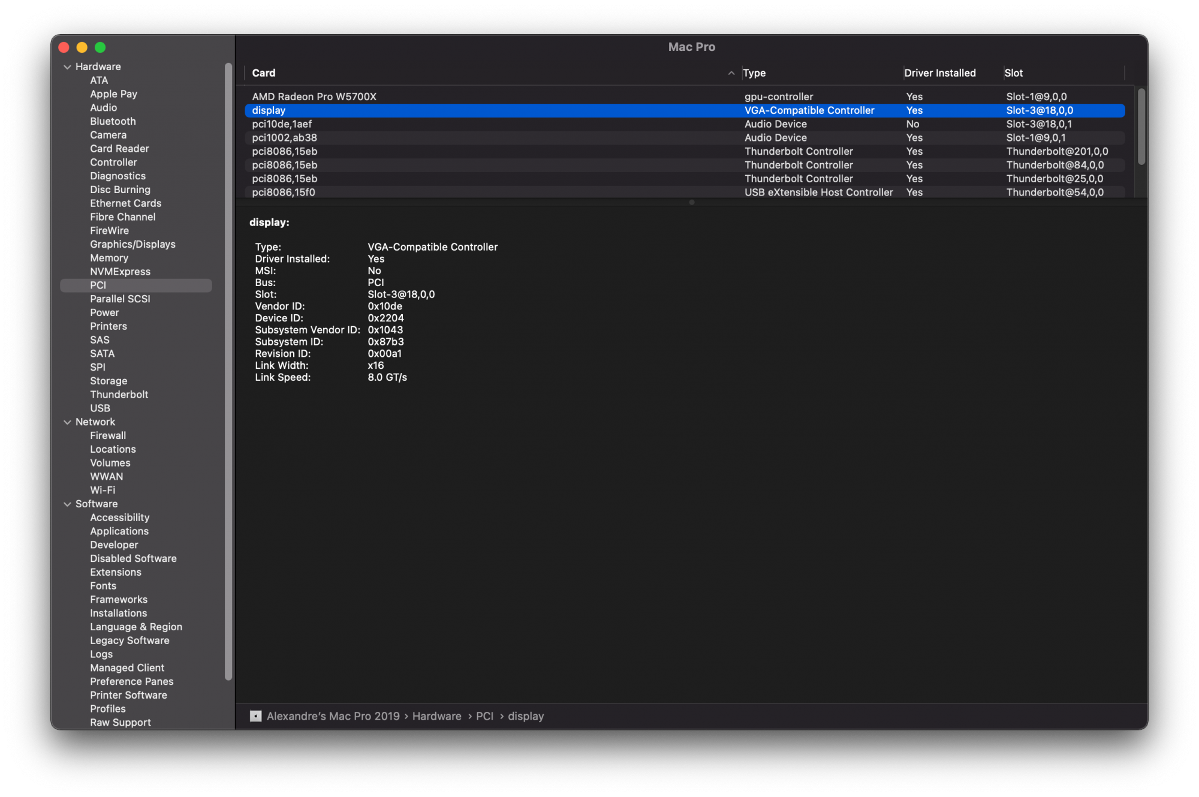This screenshot has width=1199, height=797.
Task: Click the computer icon in path bar
Action: pyautogui.click(x=255, y=716)
